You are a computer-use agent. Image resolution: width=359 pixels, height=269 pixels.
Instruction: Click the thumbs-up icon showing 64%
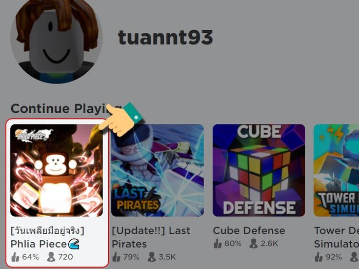point(15,257)
